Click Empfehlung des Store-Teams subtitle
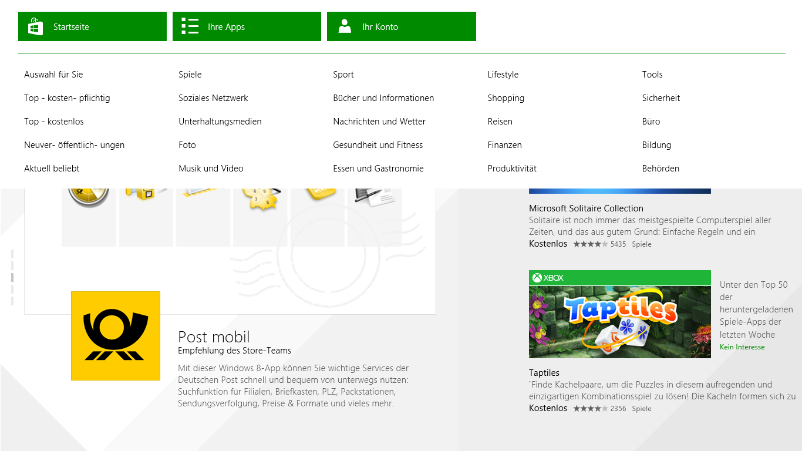The width and height of the screenshot is (802, 451). [x=234, y=351]
